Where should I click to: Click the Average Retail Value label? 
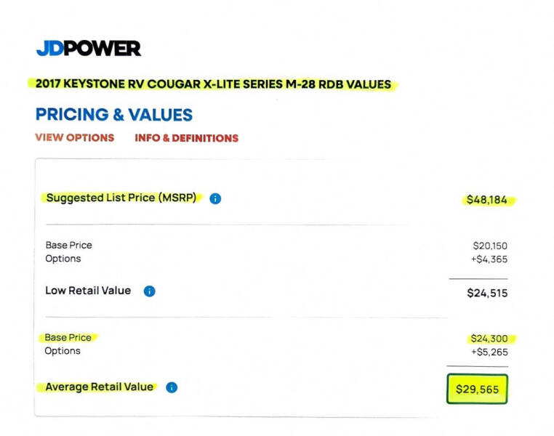point(100,387)
